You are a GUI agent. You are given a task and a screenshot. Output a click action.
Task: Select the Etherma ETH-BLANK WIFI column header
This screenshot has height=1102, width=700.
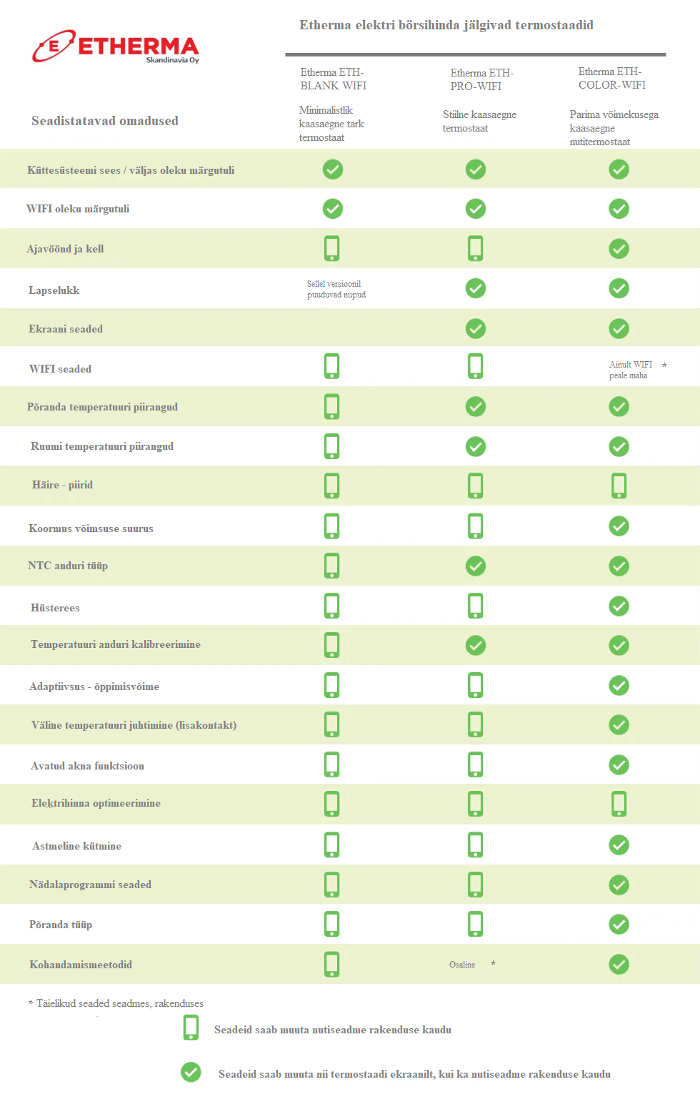tap(333, 79)
